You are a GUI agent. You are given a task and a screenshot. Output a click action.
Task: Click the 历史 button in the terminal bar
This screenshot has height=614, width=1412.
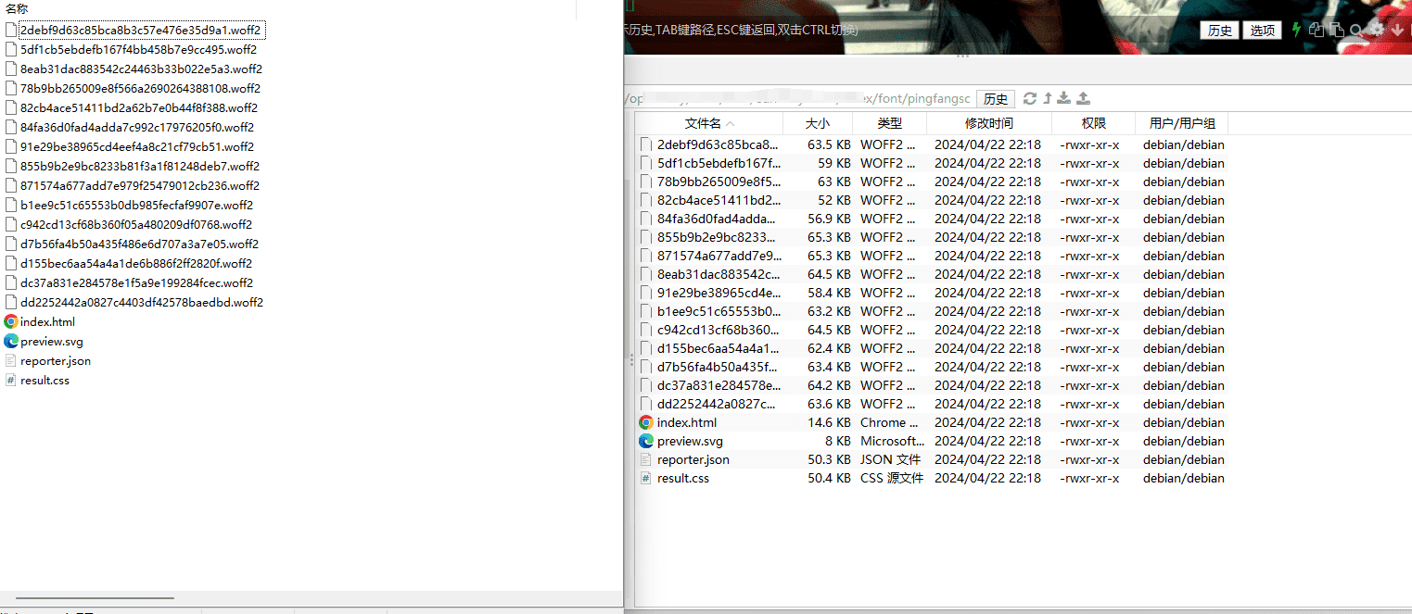coord(1220,31)
